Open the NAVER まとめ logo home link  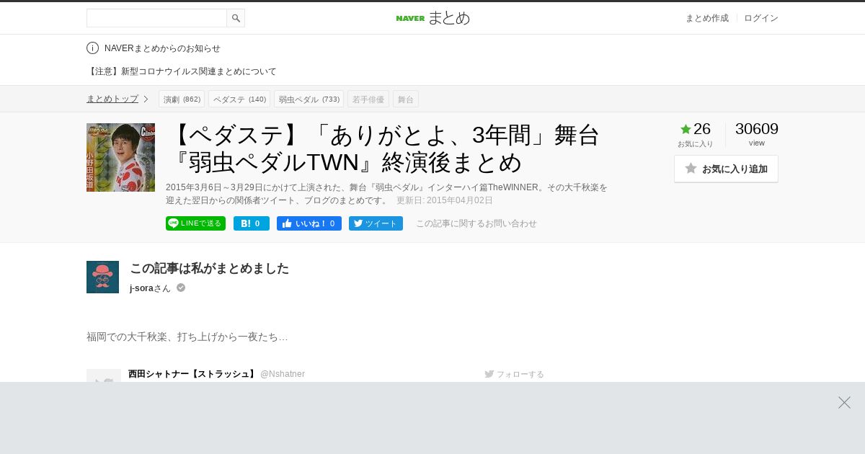pyautogui.click(x=432, y=18)
